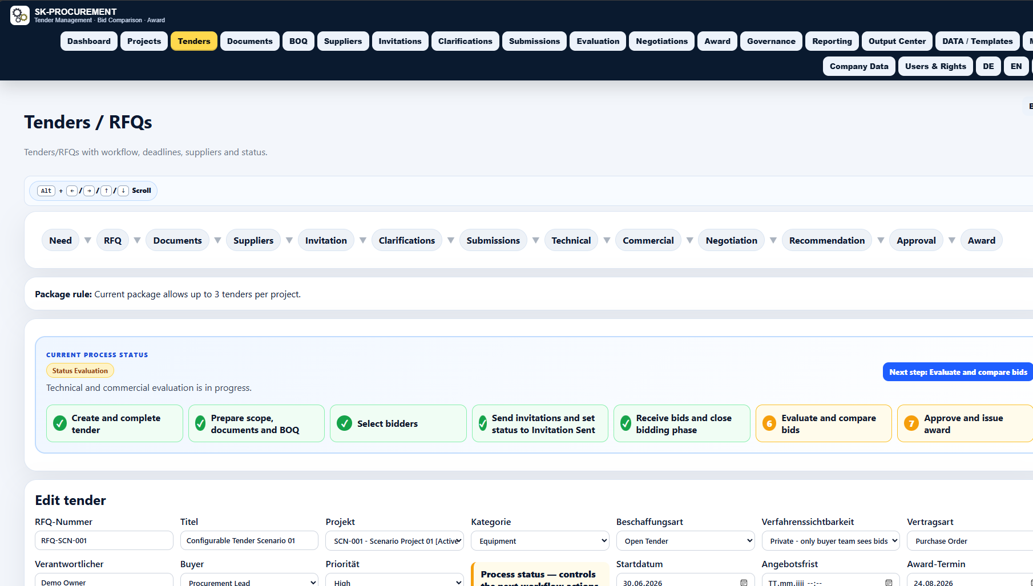
Task: Open the DATA / Templates tab
Action: [978, 41]
